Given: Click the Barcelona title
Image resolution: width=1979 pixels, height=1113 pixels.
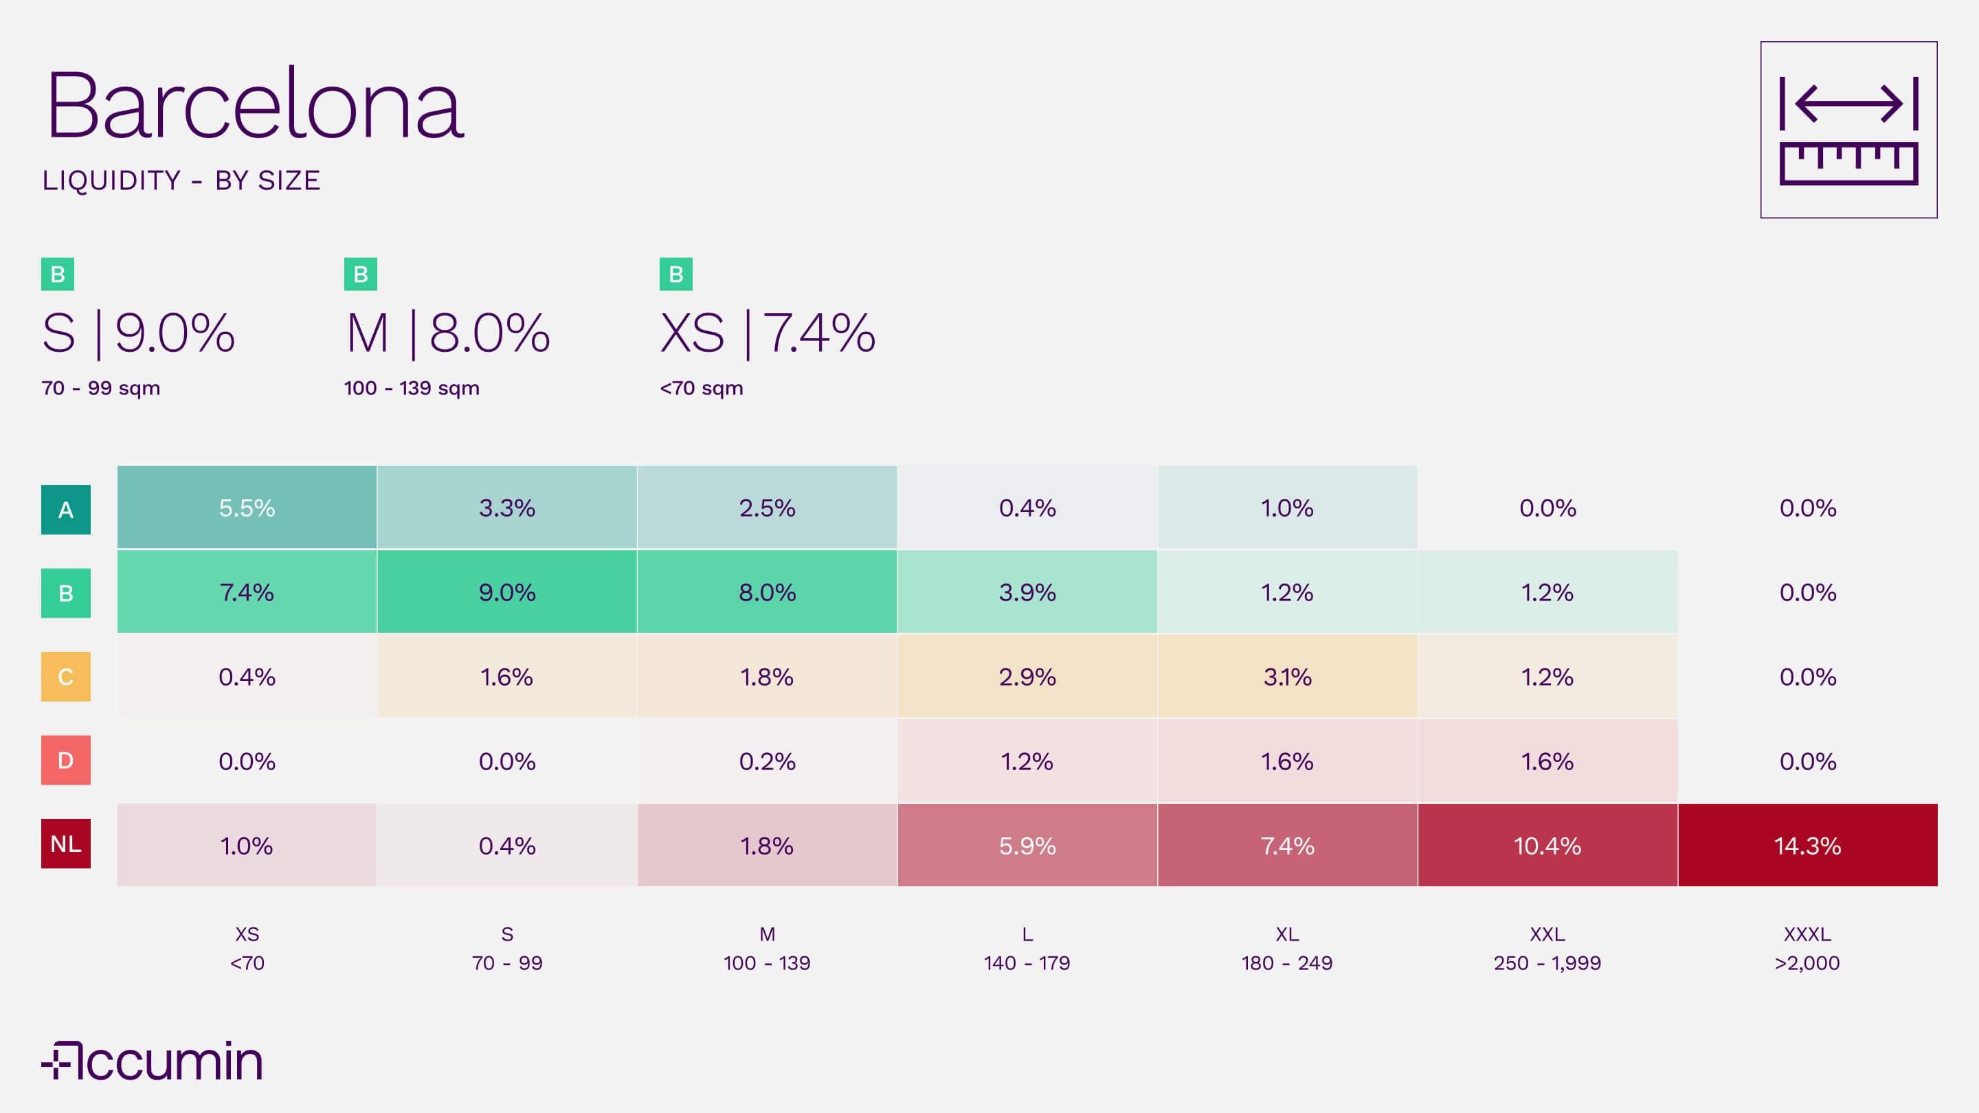Looking at the screenshot, I should pyautogui.click(x=255, y=104).
